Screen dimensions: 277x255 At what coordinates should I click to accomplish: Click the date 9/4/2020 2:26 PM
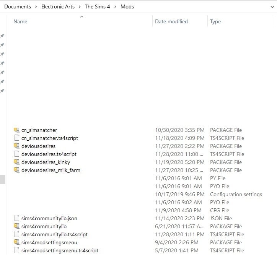(x=177, y=242)
